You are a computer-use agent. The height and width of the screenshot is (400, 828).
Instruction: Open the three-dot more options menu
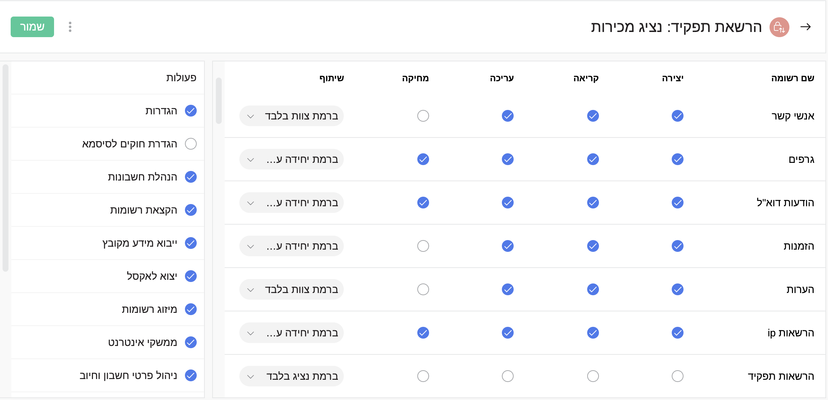click(x=70, y=27)
